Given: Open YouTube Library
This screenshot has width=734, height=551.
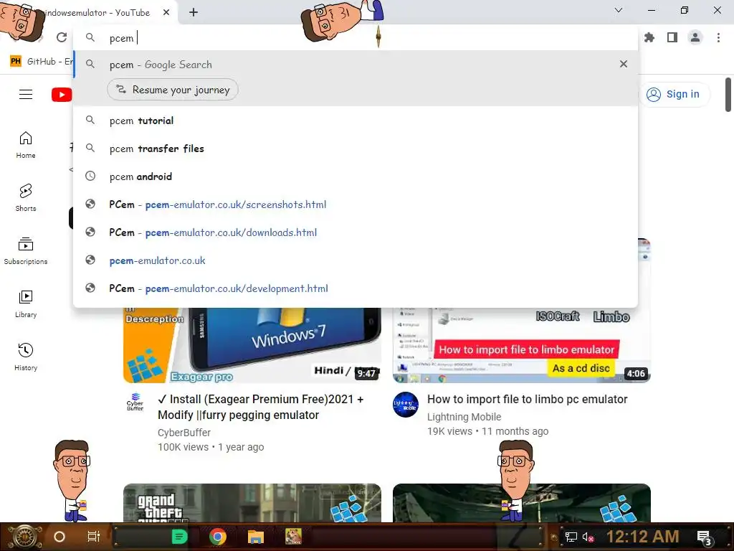Looking at the screenshot, I should (x=26, y=304).
